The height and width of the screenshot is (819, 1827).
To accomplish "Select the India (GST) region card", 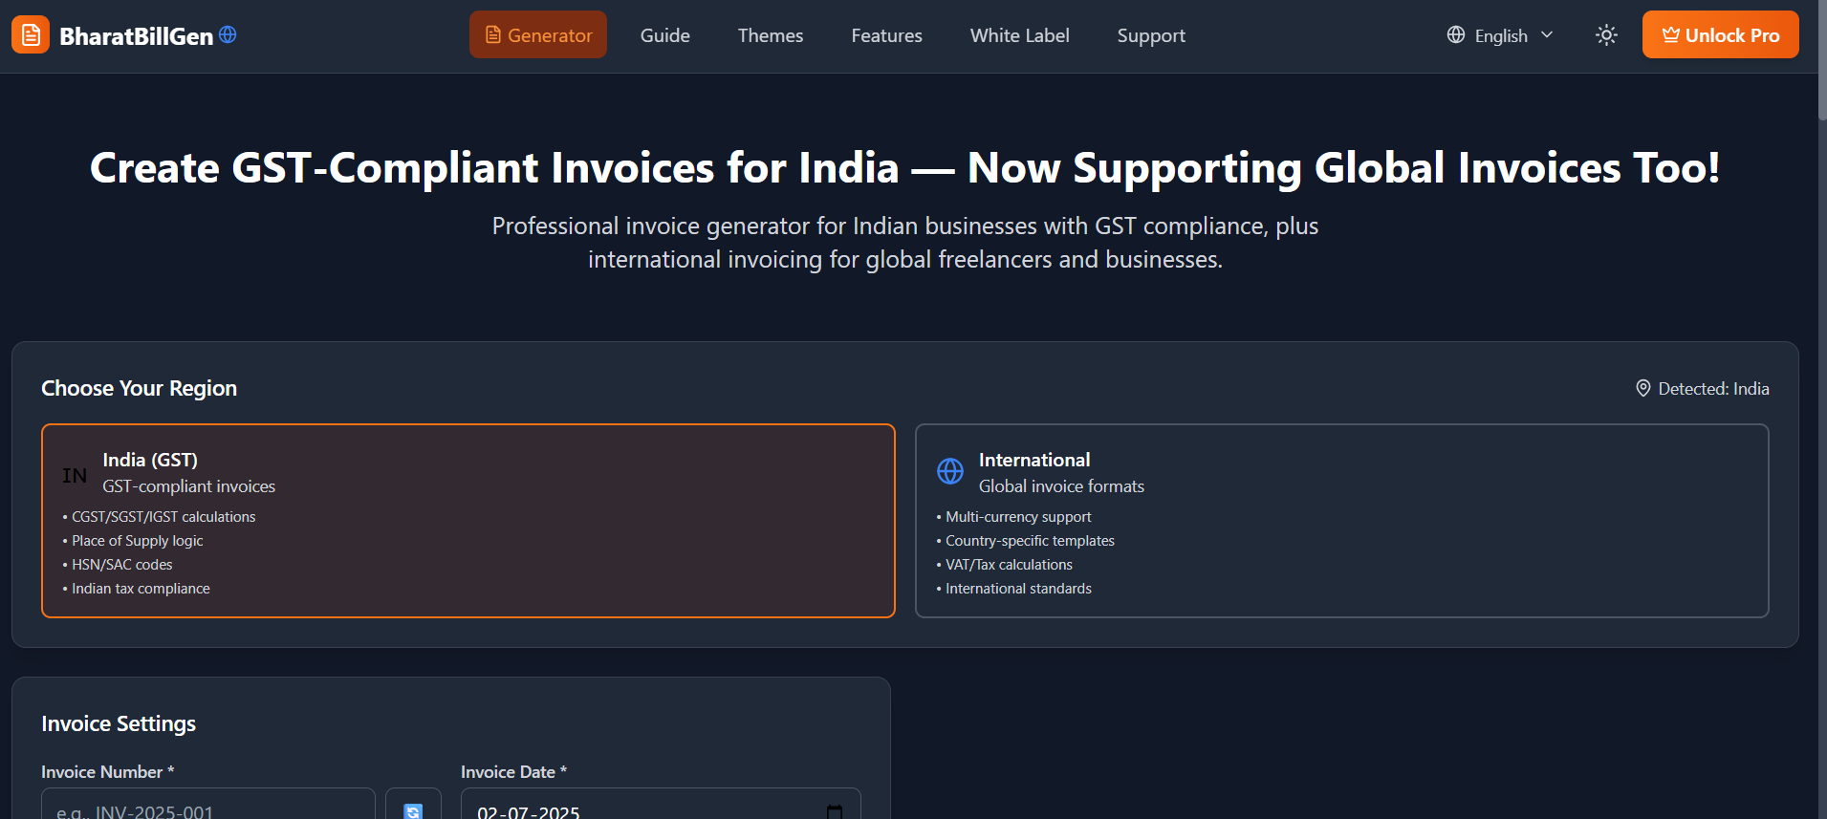I will [x=468, y=521].
